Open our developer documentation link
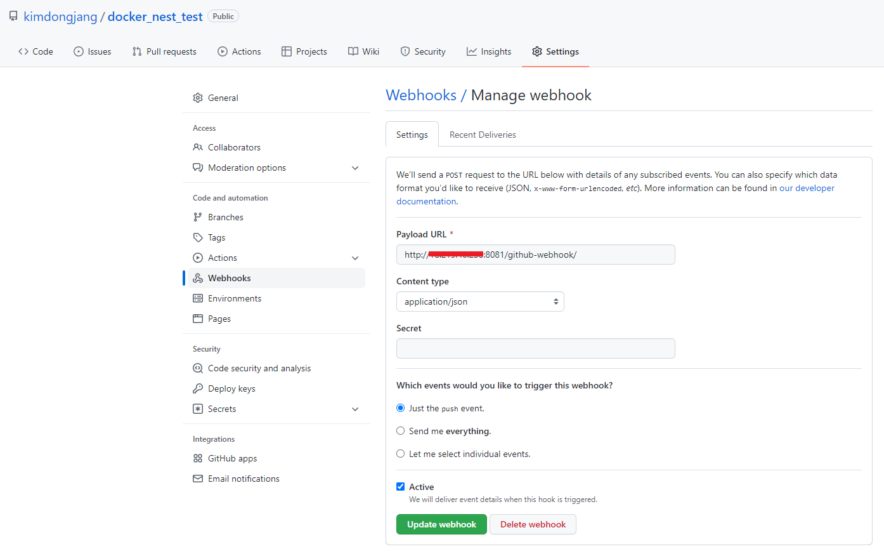Screen dimensions: 884x556 [807, 188]
